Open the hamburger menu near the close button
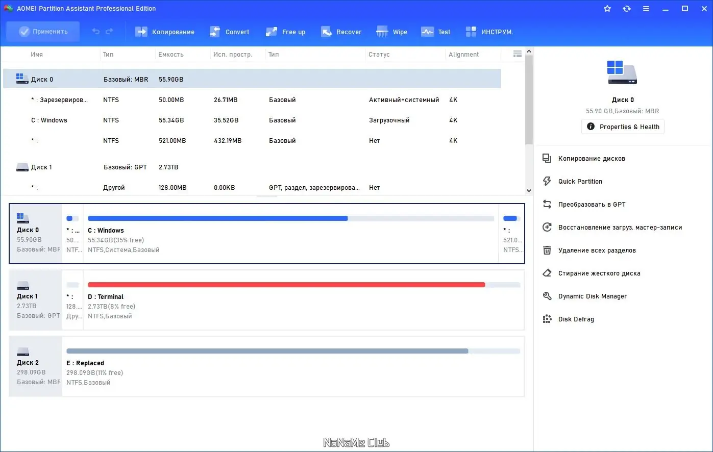Viewport: 713px width, 452px height. 646,8
